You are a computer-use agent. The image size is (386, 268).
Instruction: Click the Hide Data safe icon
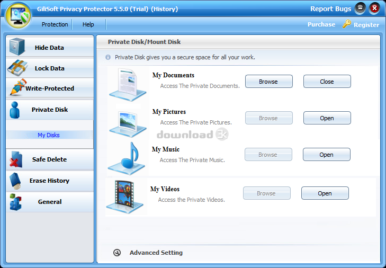[17, 46]
